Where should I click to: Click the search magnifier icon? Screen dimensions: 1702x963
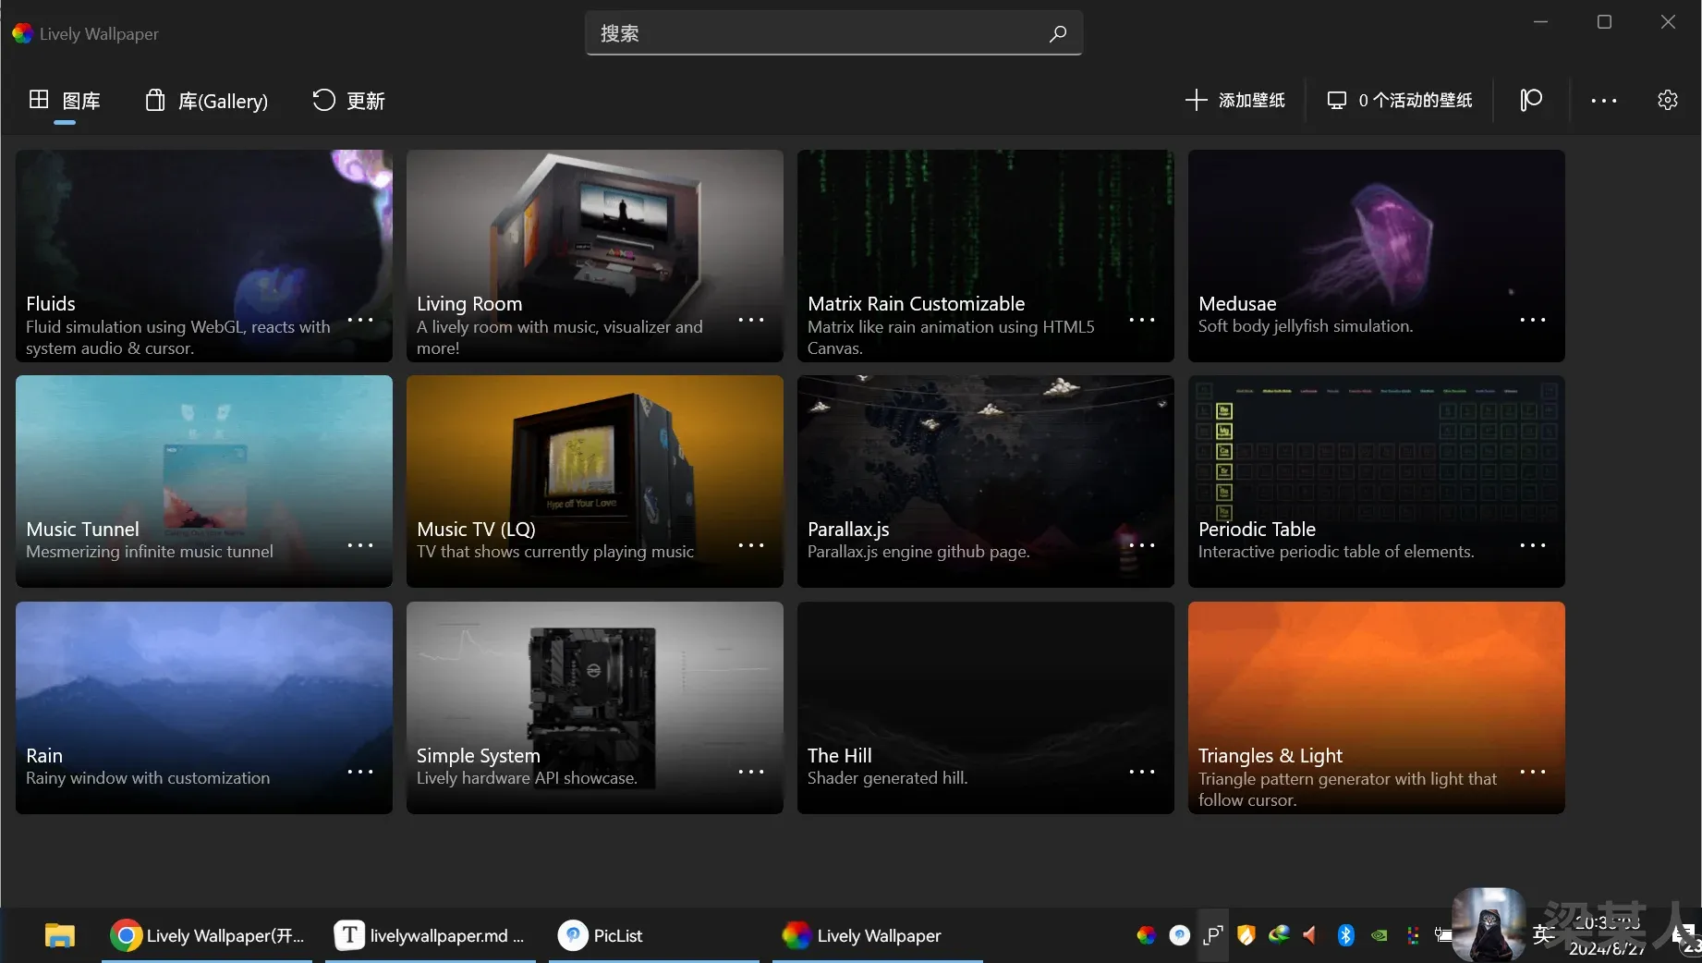click(1057, 34)
